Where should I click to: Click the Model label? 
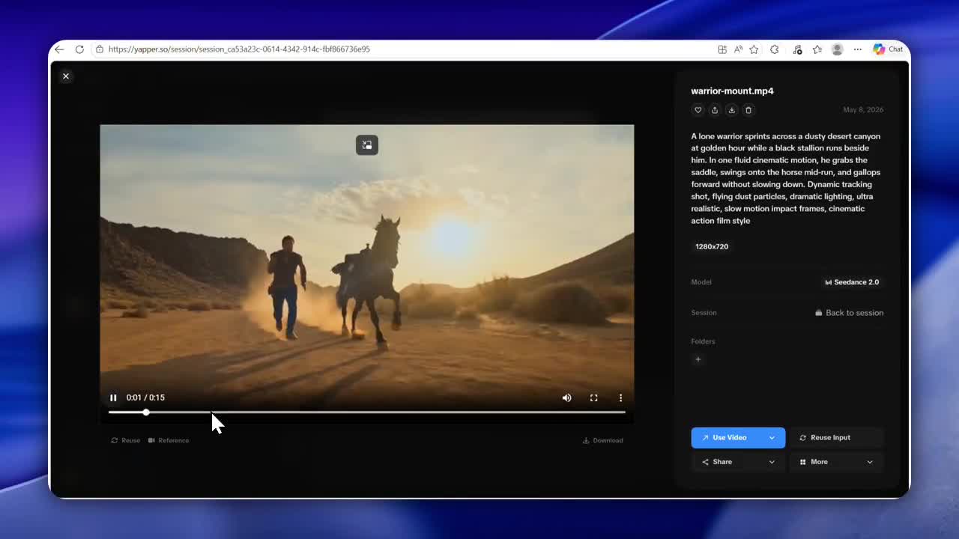point(701,282)
